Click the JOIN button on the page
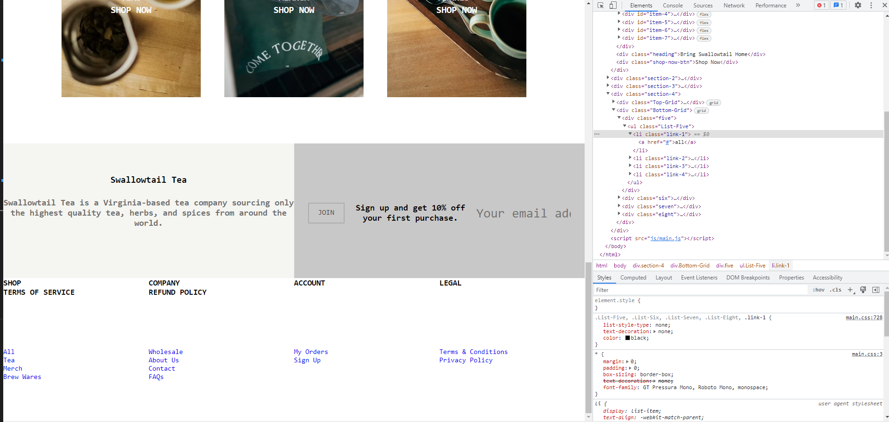Screen dimensions: 889x422 [326, 213]
